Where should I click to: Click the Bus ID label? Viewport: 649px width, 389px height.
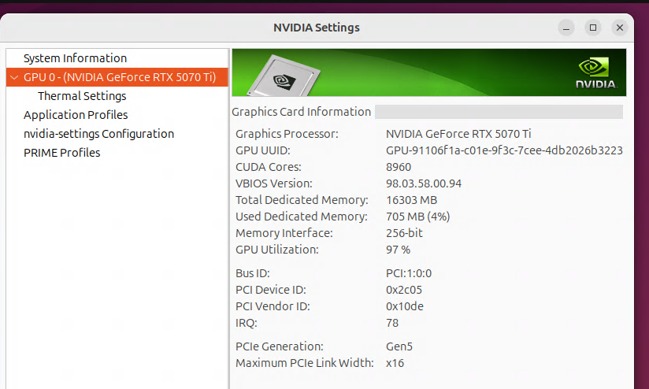point(253,273)
